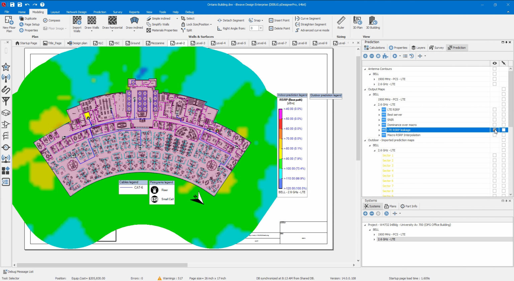The width and height of the screenshot is (514, 281).
Task: Toggle visibility checkbox for LTE RSRP map
Action: click(x=494, y=110)
